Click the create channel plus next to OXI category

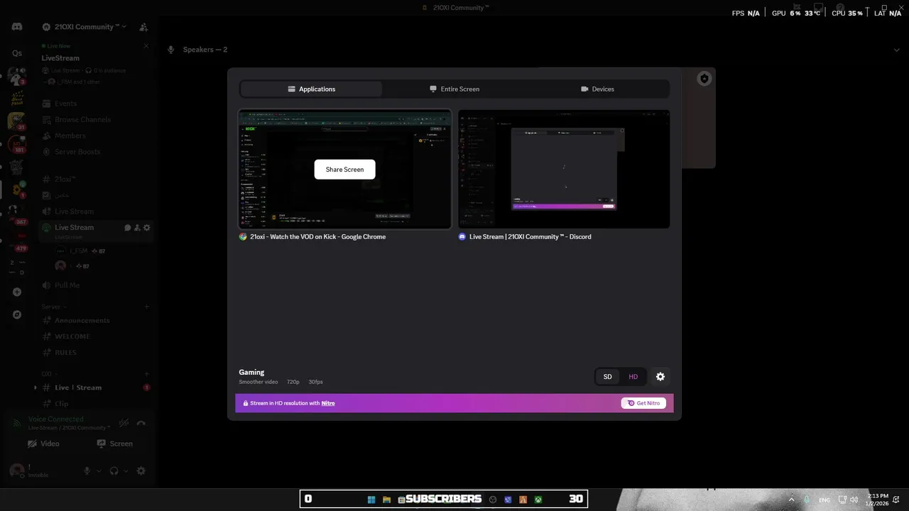pyautogui.click(x=147, y=373)
